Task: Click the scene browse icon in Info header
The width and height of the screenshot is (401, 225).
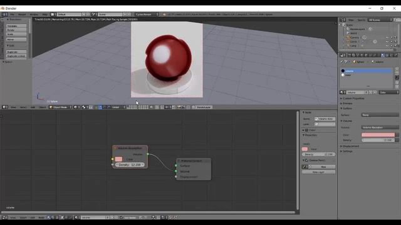Action: pos(94,14)
